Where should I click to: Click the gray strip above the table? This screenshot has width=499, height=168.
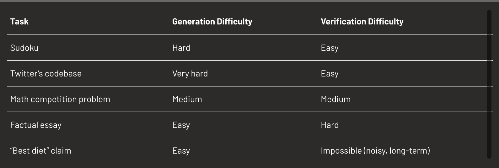click(x=249, y=1)
